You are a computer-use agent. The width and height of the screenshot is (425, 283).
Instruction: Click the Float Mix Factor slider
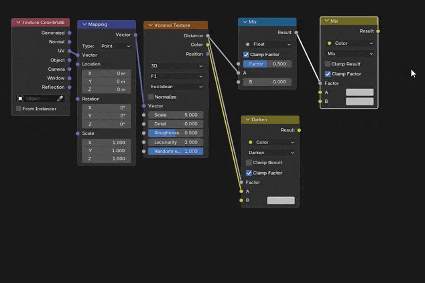tap(267, 64)
